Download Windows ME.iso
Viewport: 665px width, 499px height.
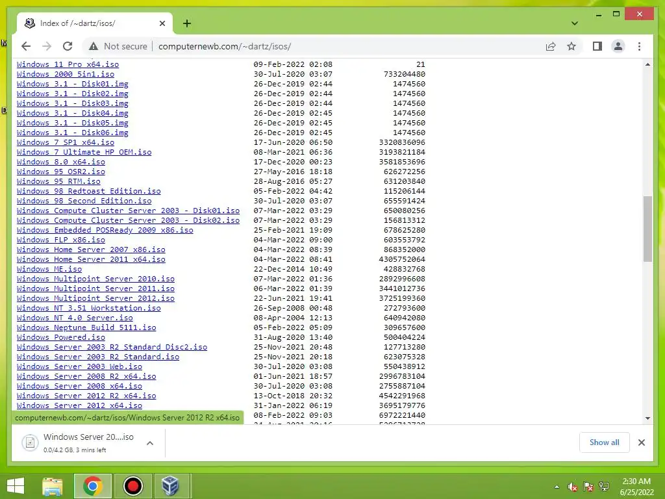[x=49, y=270]
